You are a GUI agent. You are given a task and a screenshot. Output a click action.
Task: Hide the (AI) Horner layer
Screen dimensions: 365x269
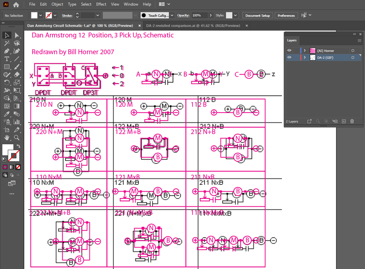click(289, 50)
